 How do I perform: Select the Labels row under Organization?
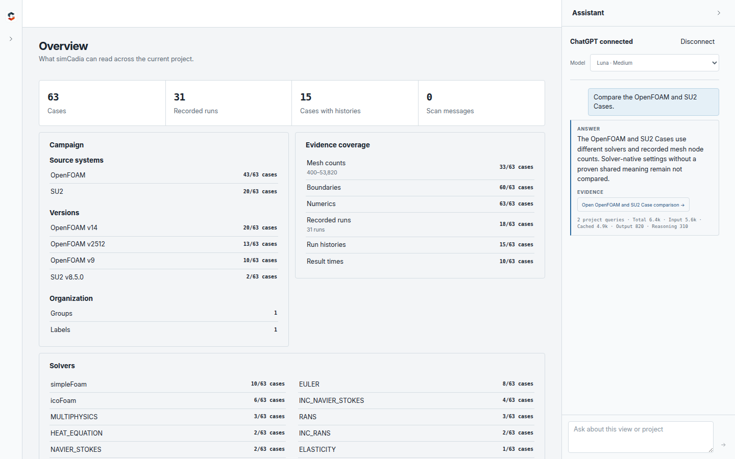164,329
